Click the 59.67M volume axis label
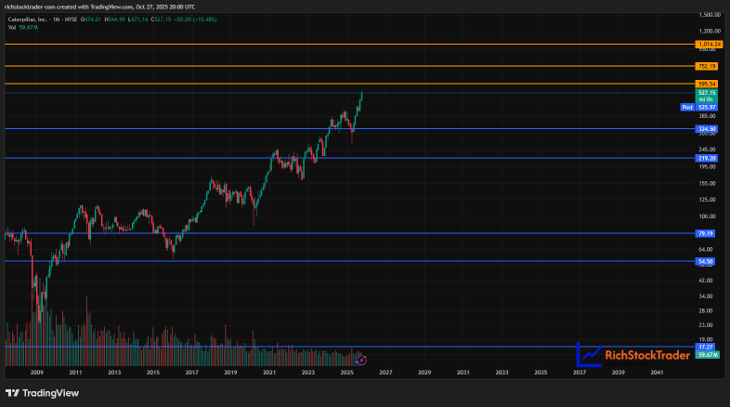Image resolution: width=730 pixels, height=407 pixels. pos(708,355)
